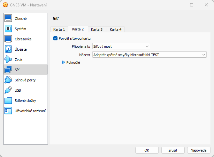Select the Sdílené složky label
214x157 pixels.
tap(25, 101)
